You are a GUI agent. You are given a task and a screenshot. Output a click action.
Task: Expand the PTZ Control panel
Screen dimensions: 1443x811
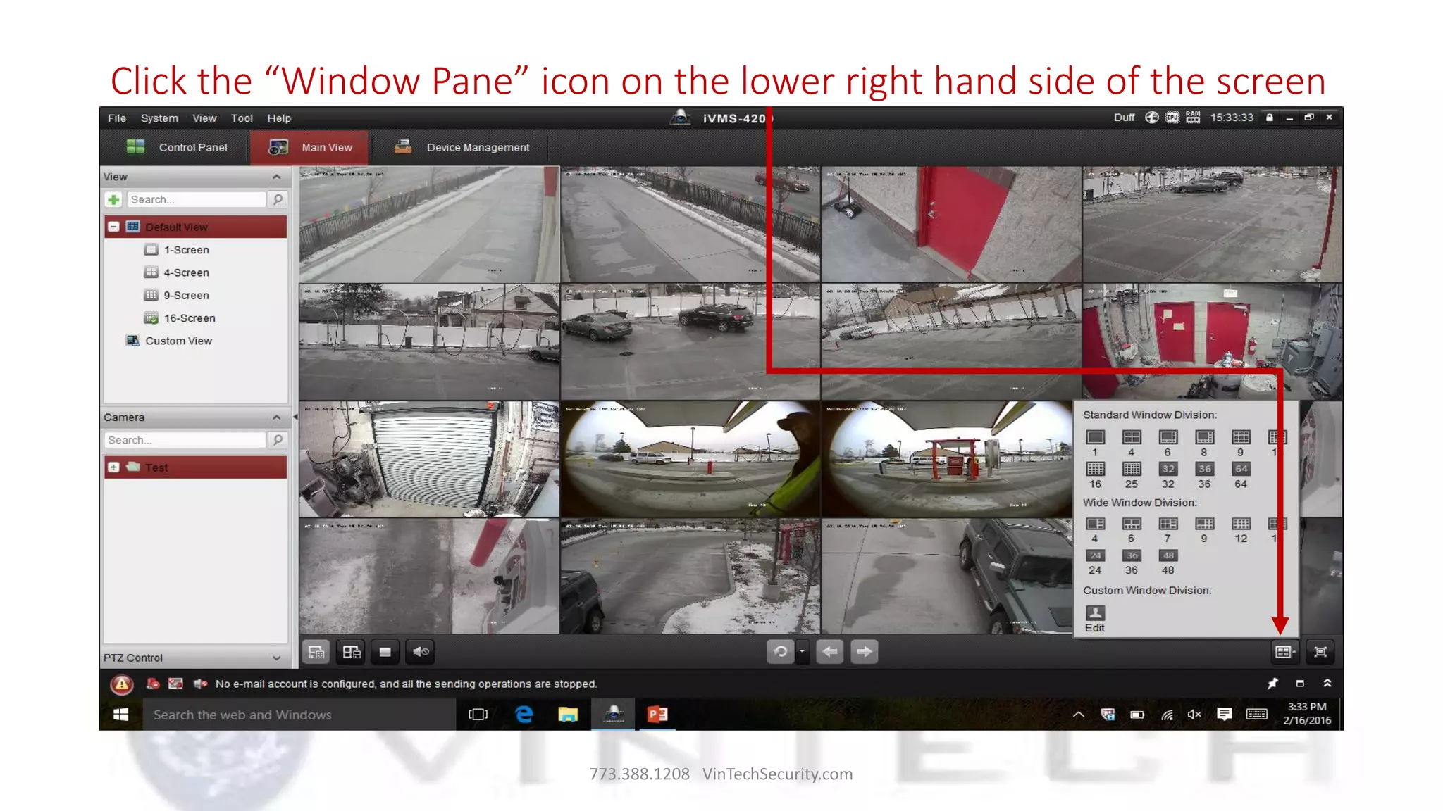click(277, 658)
